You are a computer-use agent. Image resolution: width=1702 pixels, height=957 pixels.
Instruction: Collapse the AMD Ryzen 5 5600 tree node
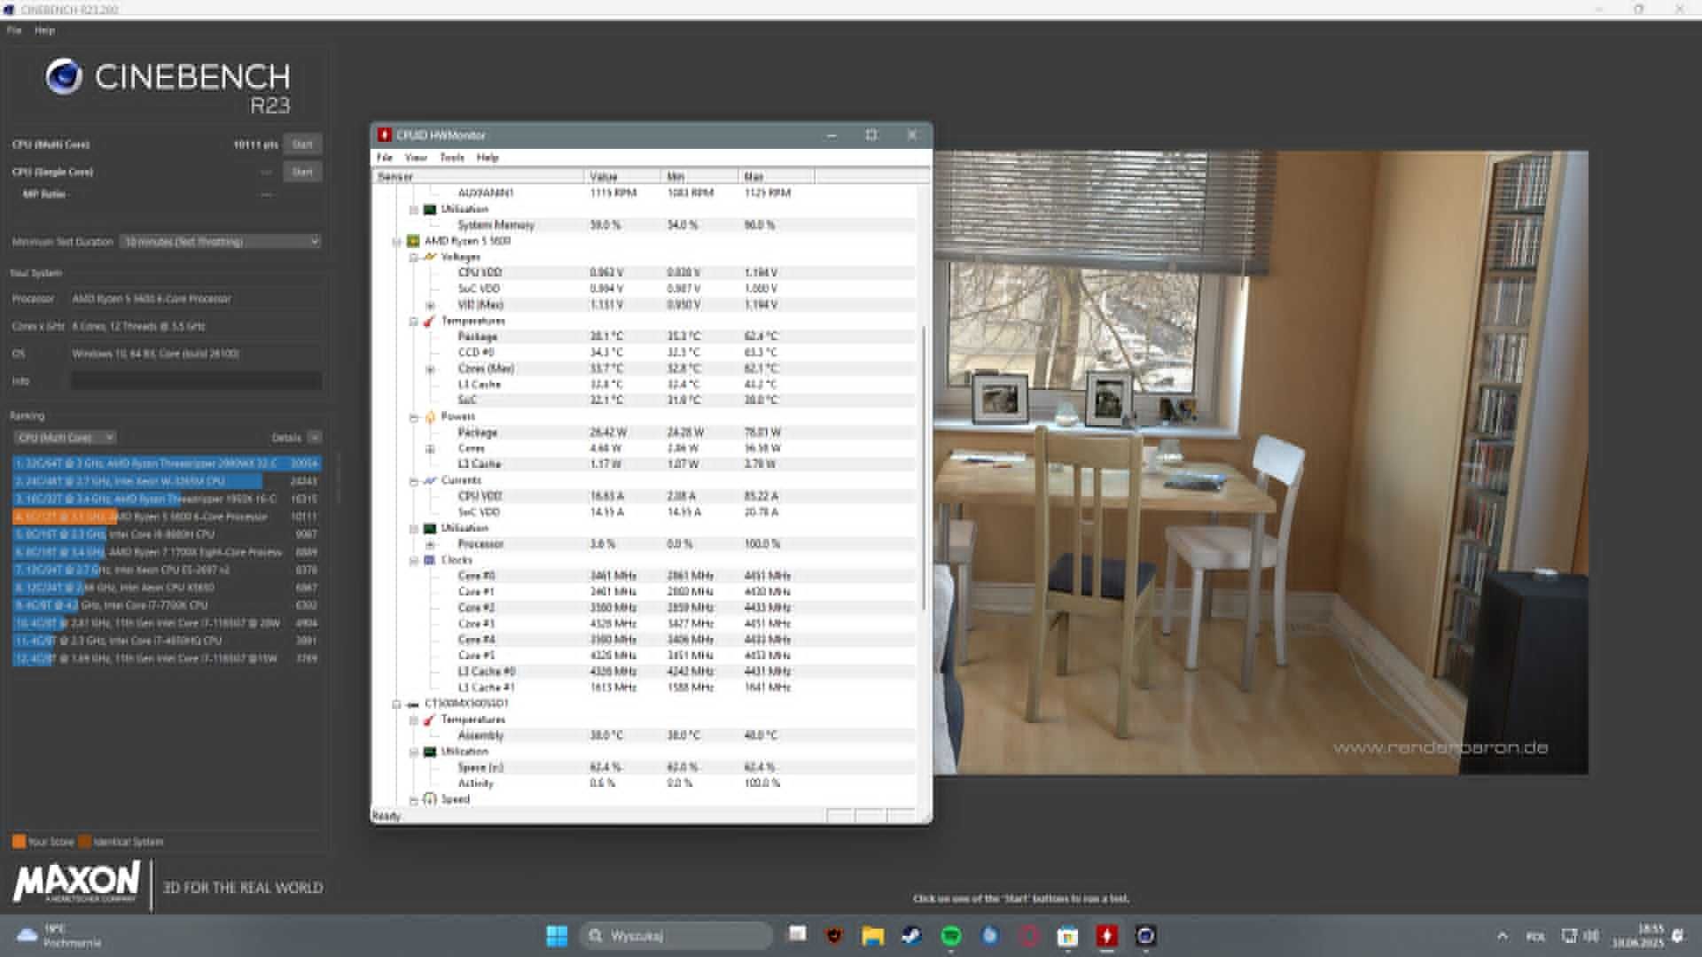point(397,241)
